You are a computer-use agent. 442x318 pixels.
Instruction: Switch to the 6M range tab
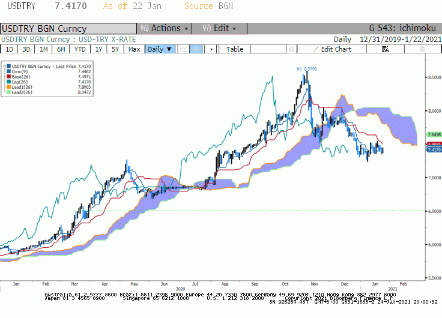61,49
